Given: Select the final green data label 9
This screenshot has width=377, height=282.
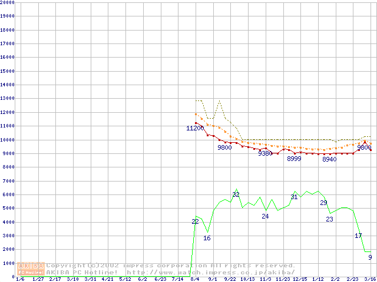Looking at the screenshot, I should pyautogui.click(x=370, y=257).
